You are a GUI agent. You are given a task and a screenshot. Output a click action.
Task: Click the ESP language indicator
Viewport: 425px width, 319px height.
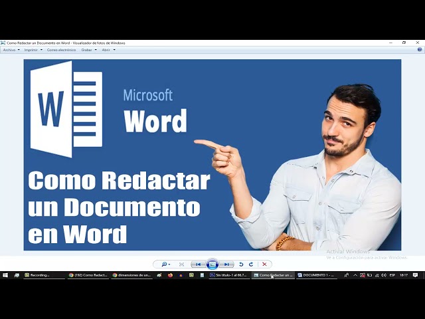pos(392,275)
